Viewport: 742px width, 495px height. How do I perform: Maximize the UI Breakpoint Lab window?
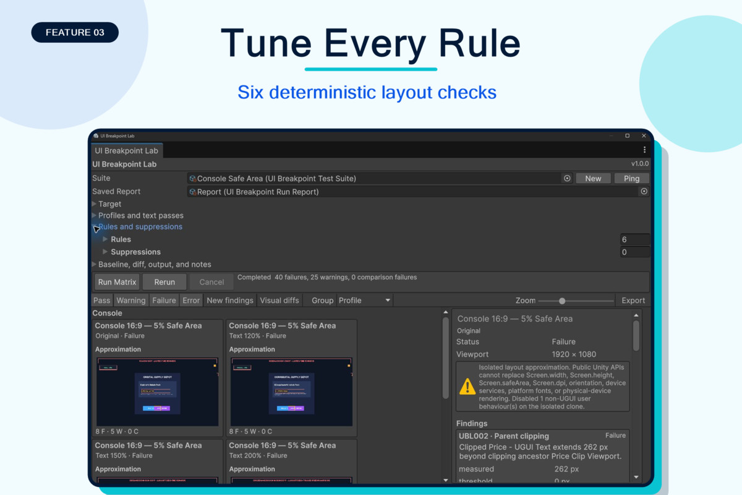pyautogui.click(x=627, y=136)
